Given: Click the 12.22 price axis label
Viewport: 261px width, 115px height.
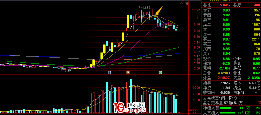Looking at the screenshot, I should 196,10.
